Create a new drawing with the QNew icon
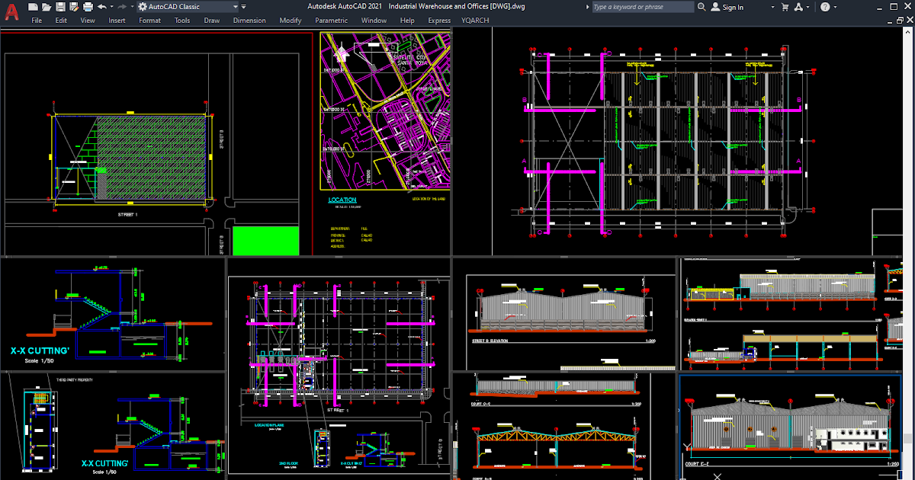This screenshot has width=915, height=480. coord(31,6)
